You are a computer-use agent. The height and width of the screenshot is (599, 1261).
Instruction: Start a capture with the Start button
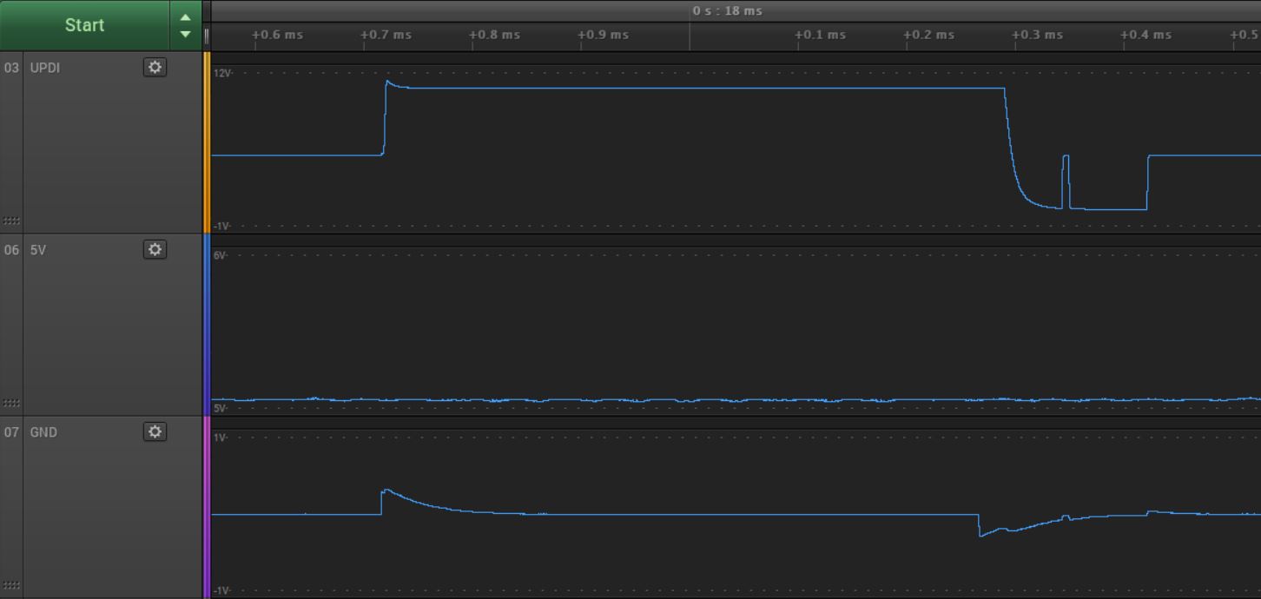(83, 24)
